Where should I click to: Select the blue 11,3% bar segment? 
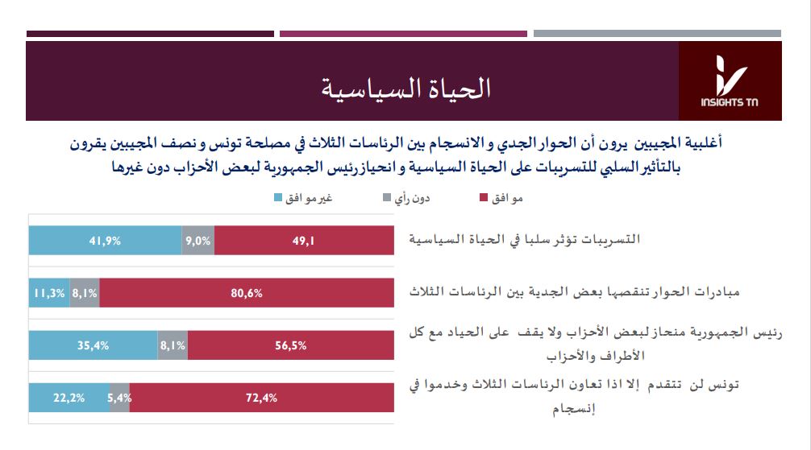[x=49, y=294]
